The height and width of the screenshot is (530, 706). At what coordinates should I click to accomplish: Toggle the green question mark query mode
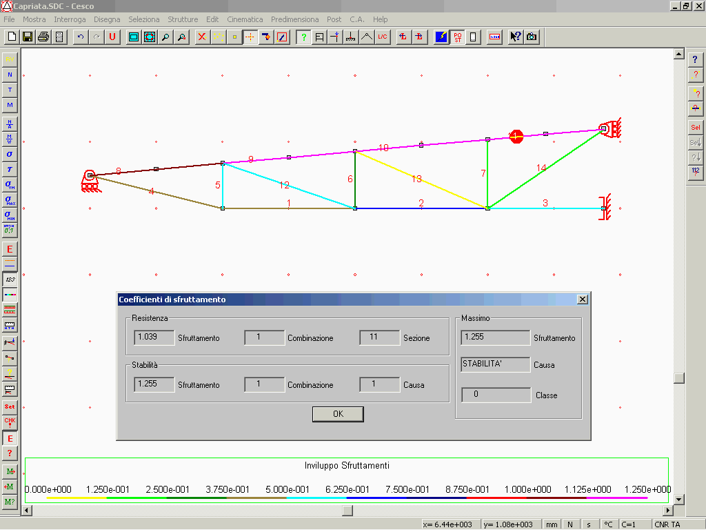tap(303, 37)
